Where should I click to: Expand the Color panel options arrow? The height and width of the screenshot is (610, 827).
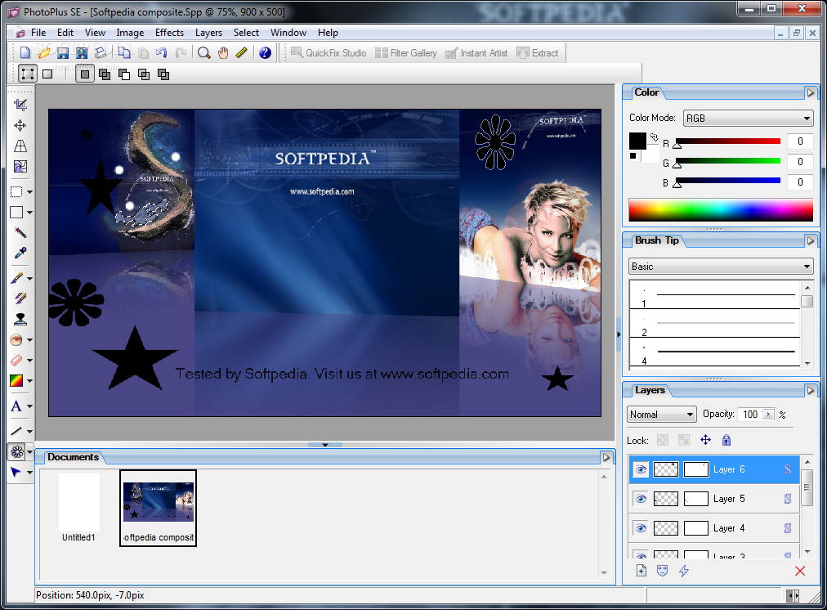point(811,93)
